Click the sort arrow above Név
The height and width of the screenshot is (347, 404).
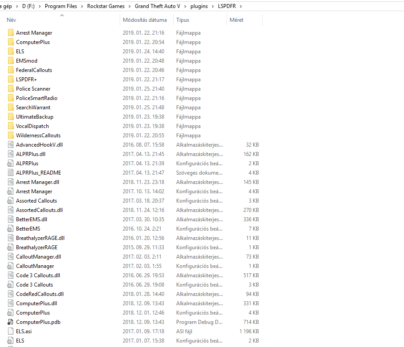pos(62,16)
